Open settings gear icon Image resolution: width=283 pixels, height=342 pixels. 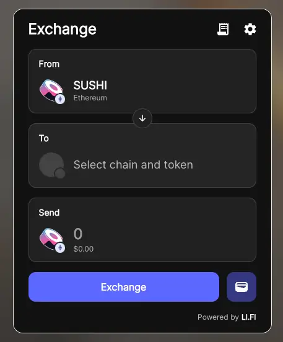(250, 29)
